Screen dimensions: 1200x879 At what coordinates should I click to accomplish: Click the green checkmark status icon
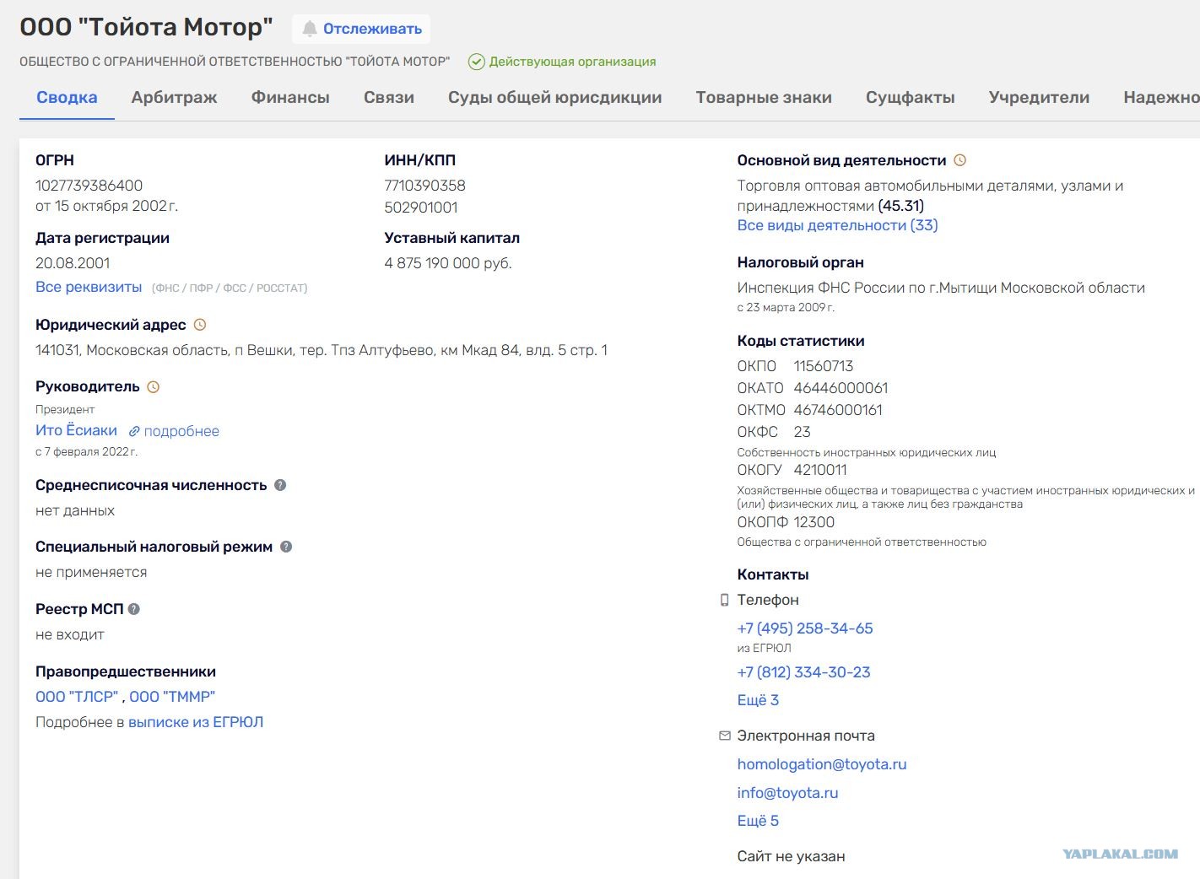(x=477, y=62)
